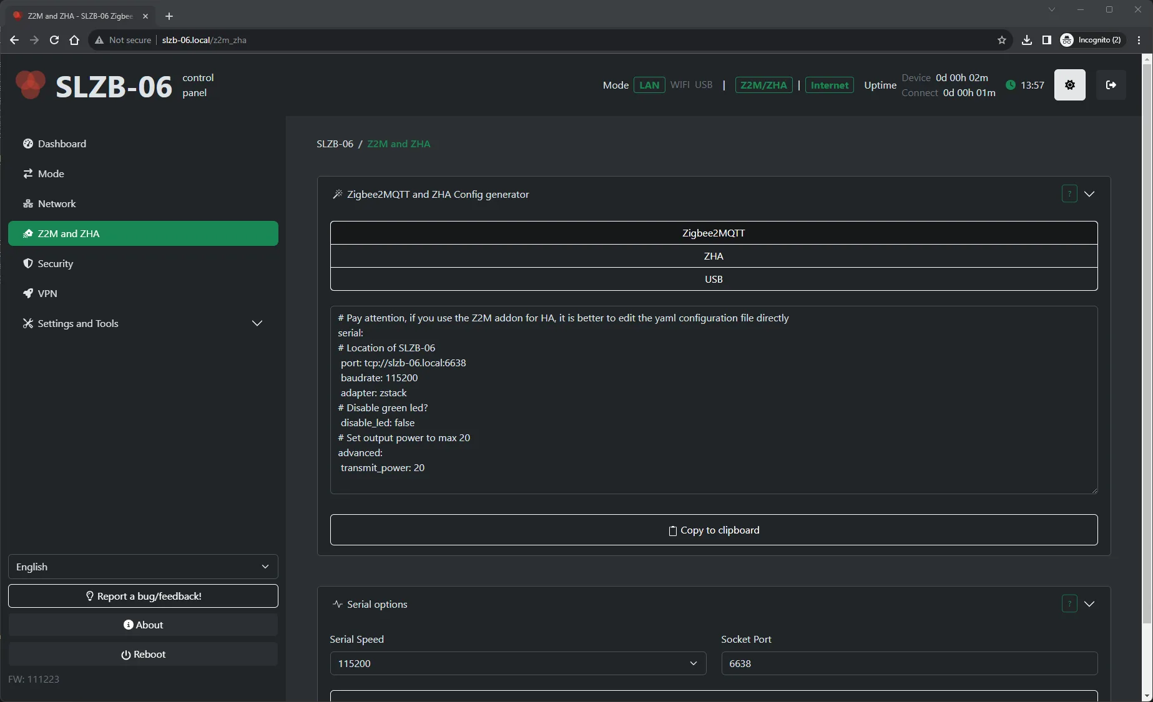The width and height of the screenshot is (1153, 702).
Task: Bookmark page with star icon
Action: [x=1002, y=40]
